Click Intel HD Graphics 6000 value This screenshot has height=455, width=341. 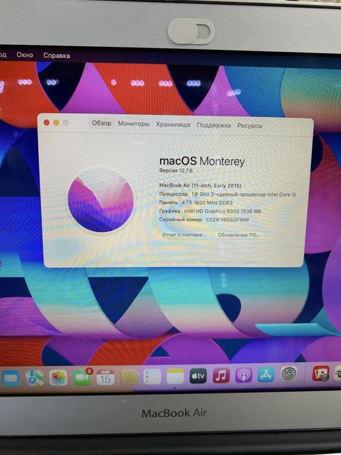[223, 211]
